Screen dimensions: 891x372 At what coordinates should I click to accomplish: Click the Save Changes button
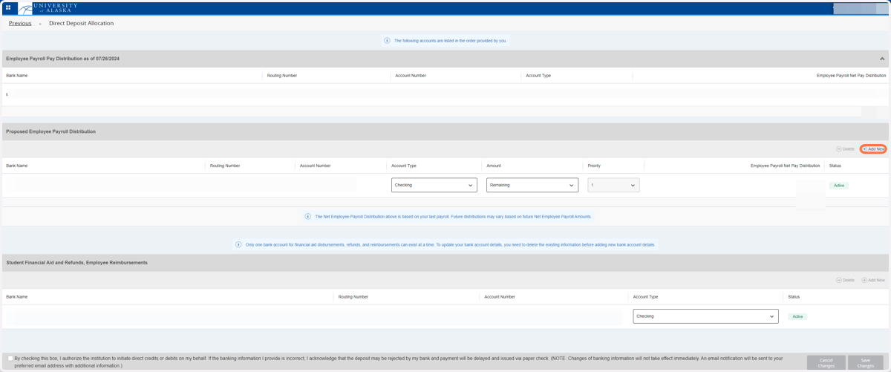pos(866,363)
